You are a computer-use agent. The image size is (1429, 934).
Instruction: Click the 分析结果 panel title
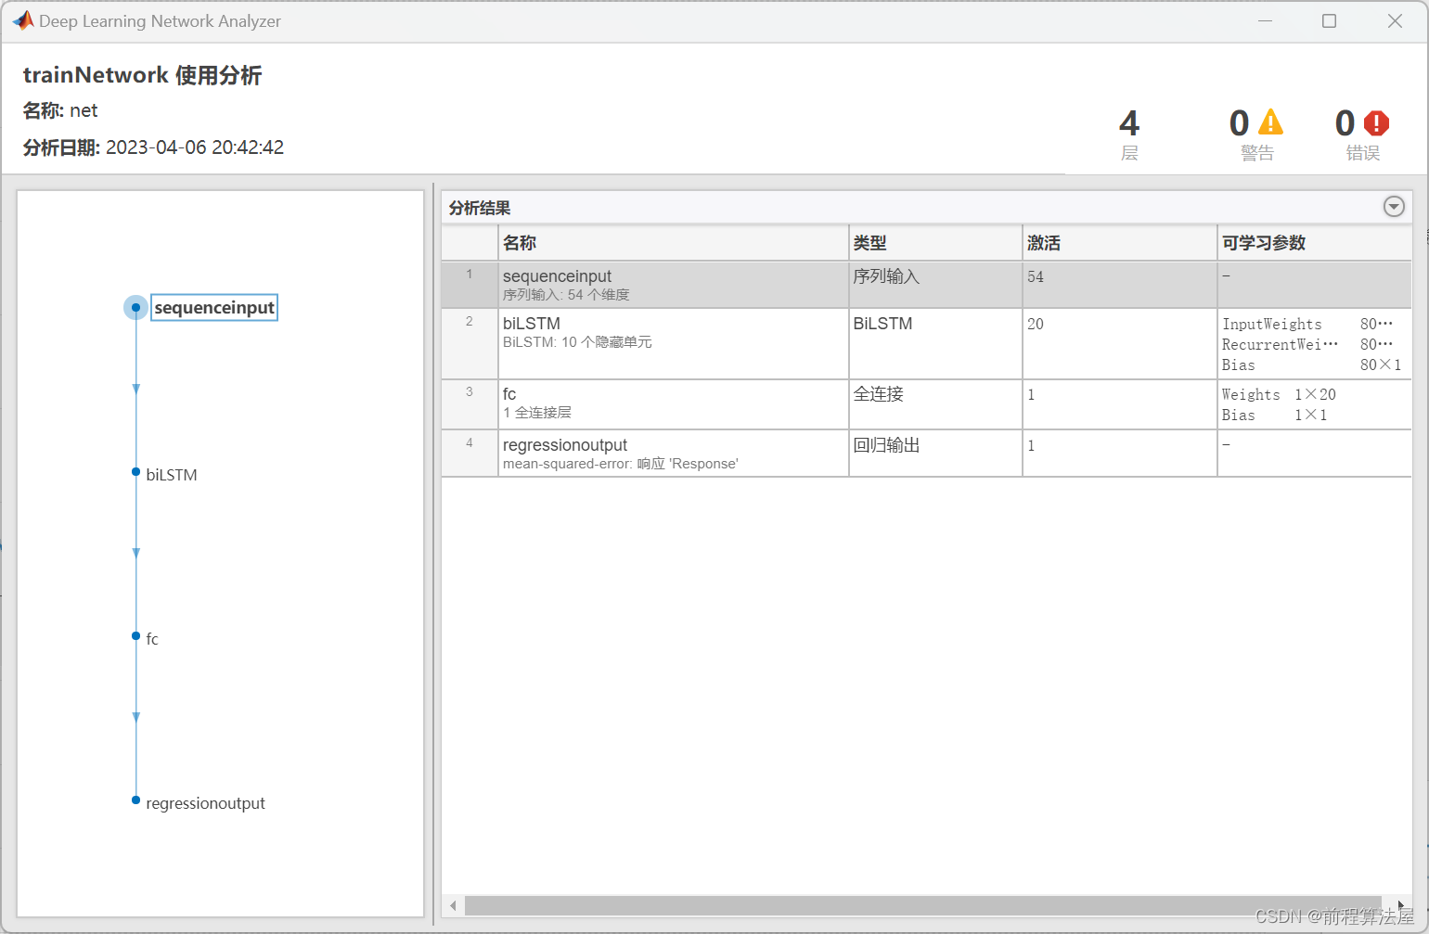[x=480, y=208]
